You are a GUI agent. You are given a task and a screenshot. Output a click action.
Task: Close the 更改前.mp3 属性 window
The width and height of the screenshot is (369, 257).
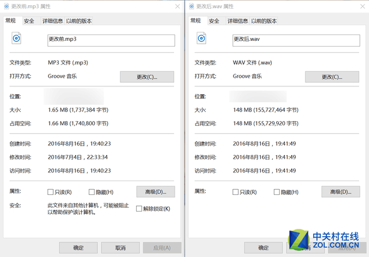178,6
